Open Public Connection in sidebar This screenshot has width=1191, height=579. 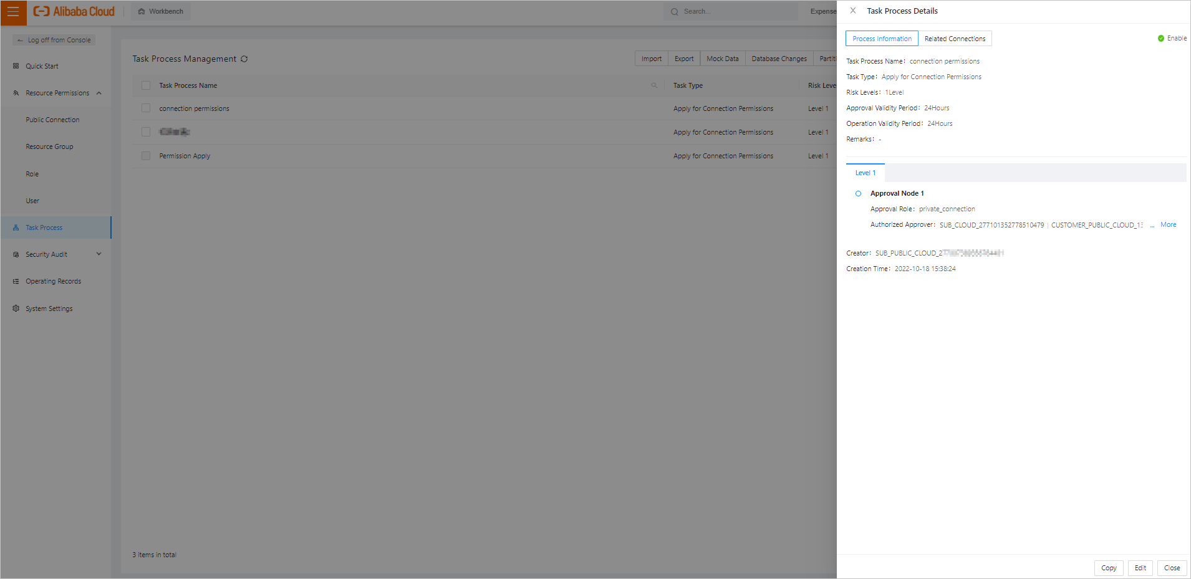click(x=52, y=120)
